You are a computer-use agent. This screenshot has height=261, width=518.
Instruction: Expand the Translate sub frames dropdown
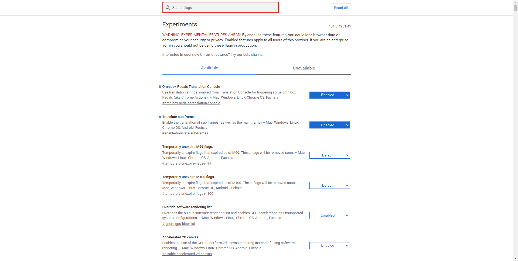tap(329, 125)
